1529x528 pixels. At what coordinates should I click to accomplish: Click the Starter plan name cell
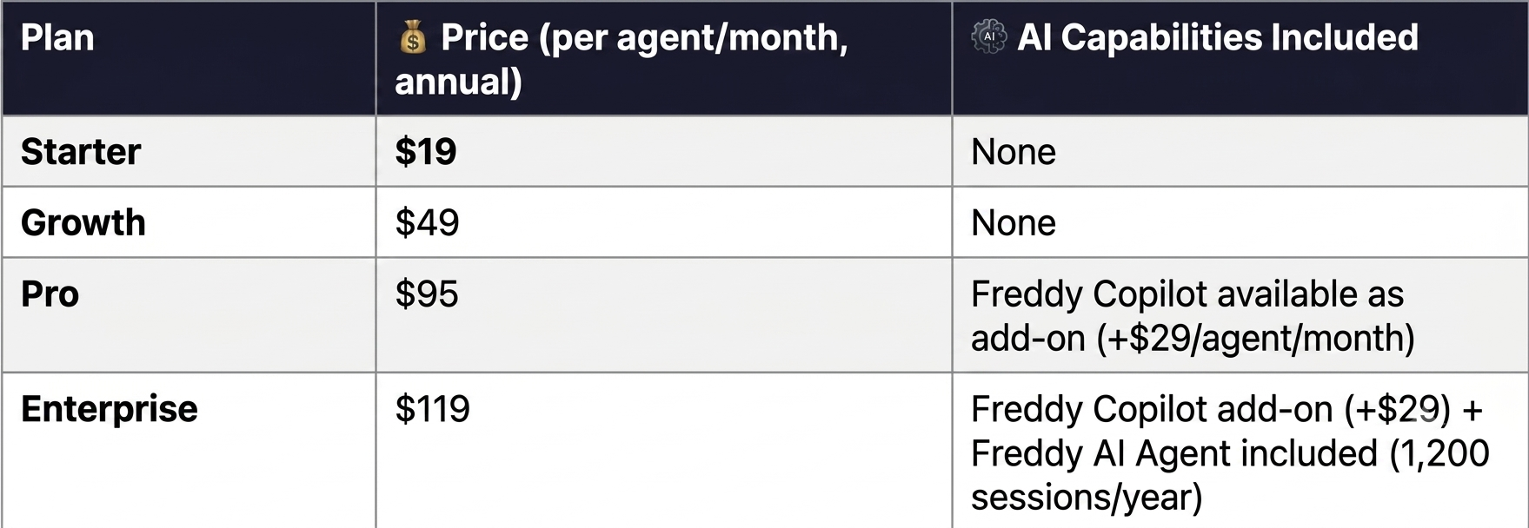tap(189, 151)
